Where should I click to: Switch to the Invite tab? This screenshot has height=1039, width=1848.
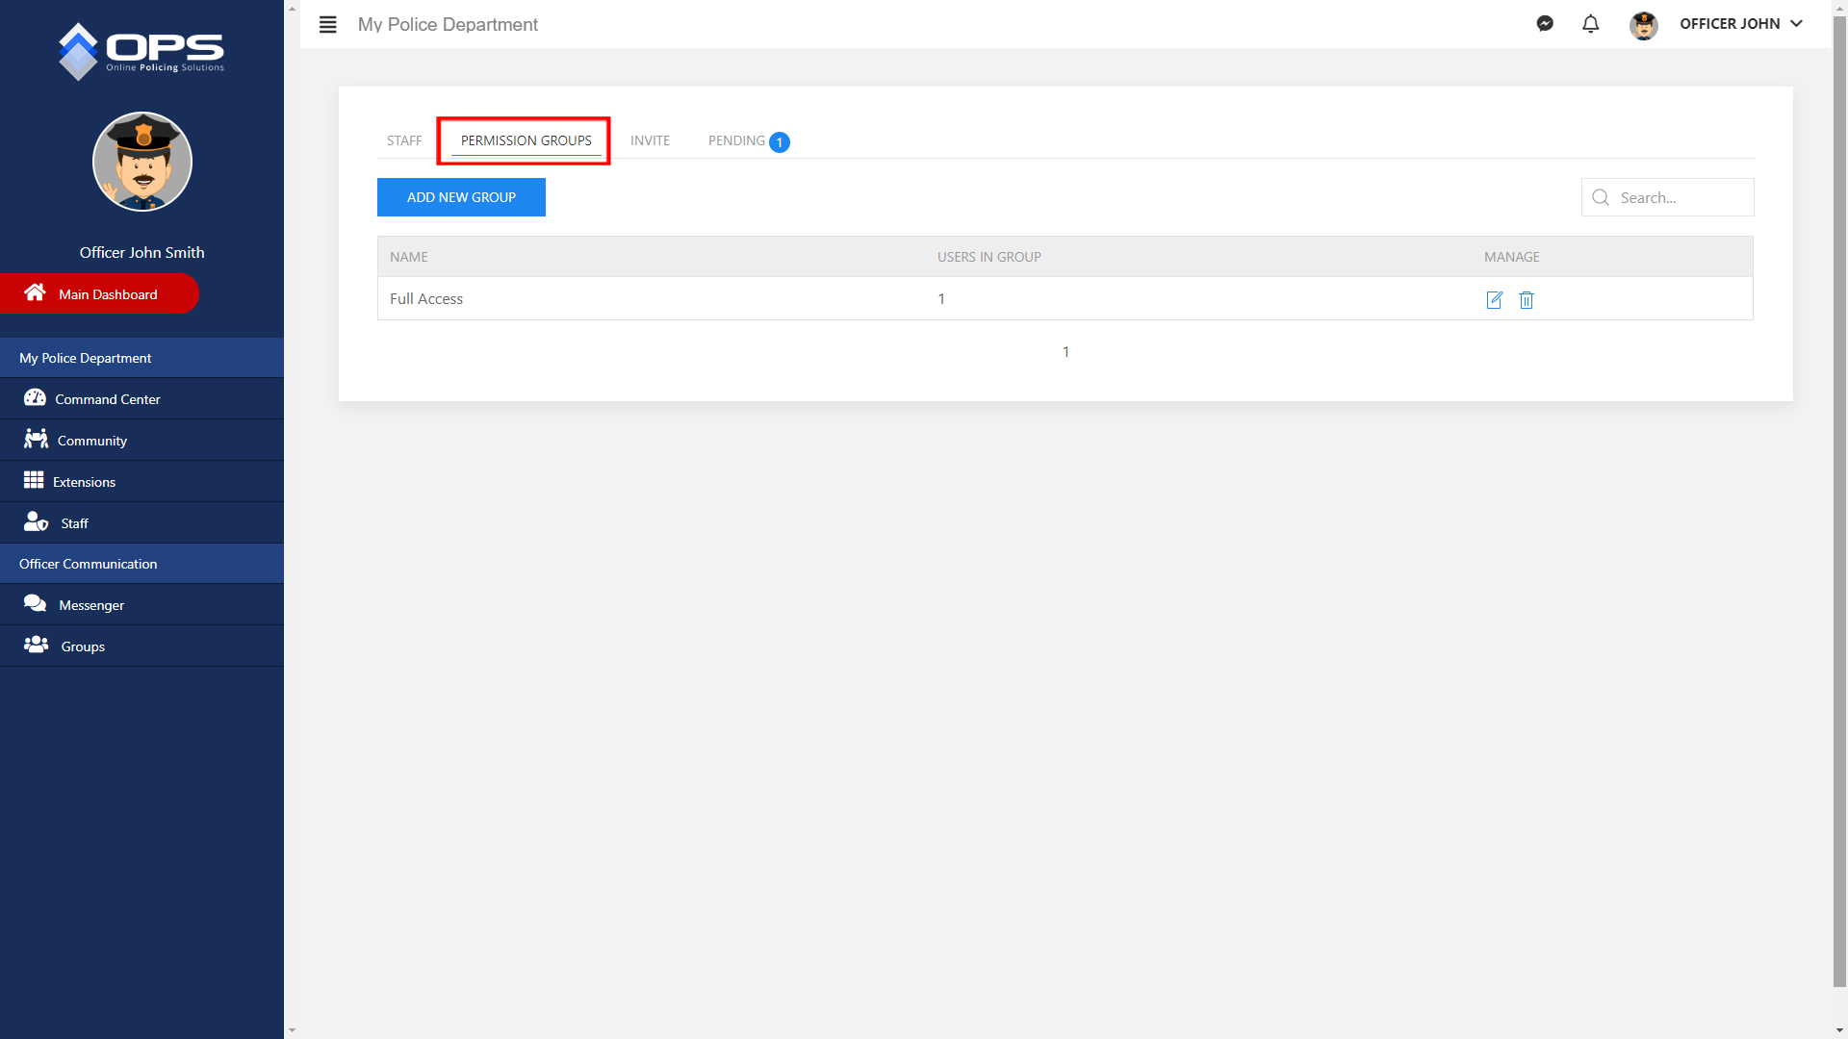(x=650, y=140)
